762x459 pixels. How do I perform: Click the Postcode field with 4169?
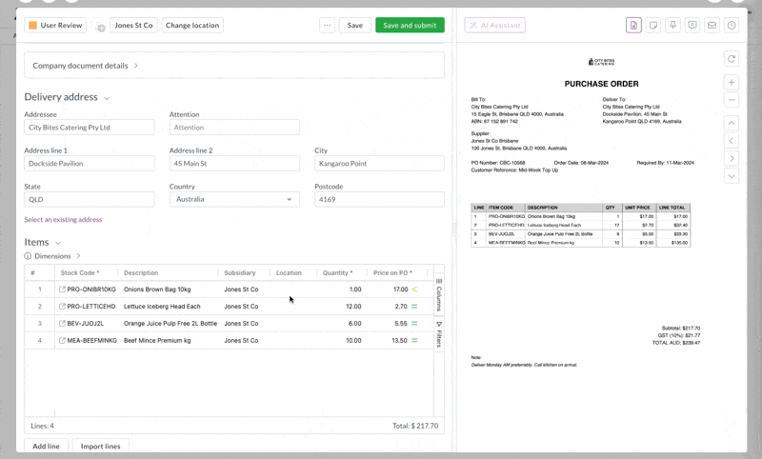tap(379, 199)
